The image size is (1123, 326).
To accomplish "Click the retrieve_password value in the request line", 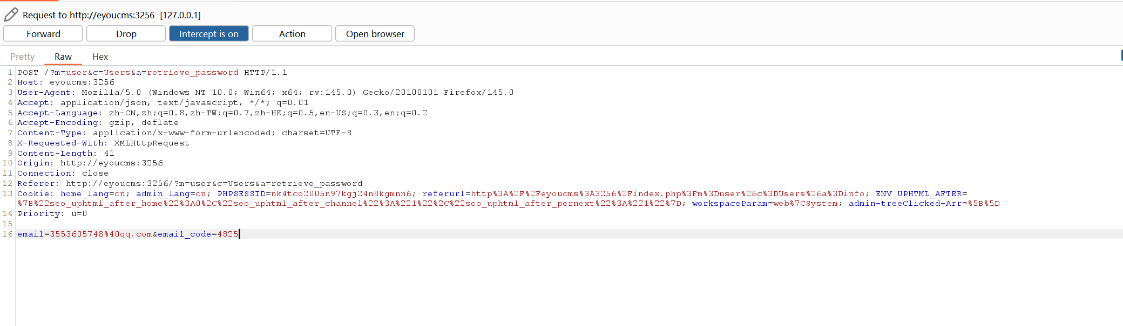I will coord(193,72).
